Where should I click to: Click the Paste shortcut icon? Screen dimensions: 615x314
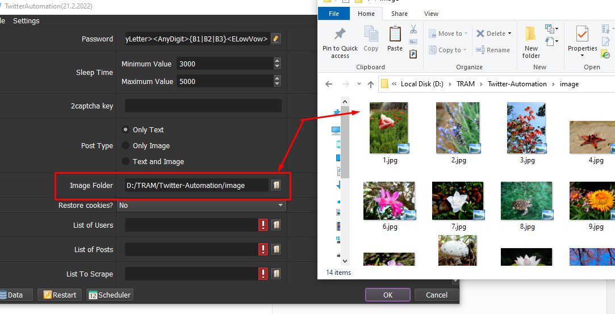coord(413,54)
